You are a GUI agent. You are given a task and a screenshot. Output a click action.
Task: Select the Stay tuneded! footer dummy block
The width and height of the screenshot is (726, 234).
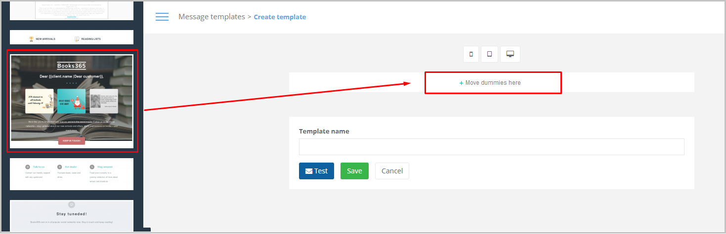coord(72,216)
